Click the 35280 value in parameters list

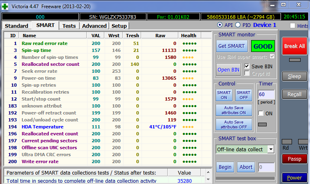tap(184, 181)
